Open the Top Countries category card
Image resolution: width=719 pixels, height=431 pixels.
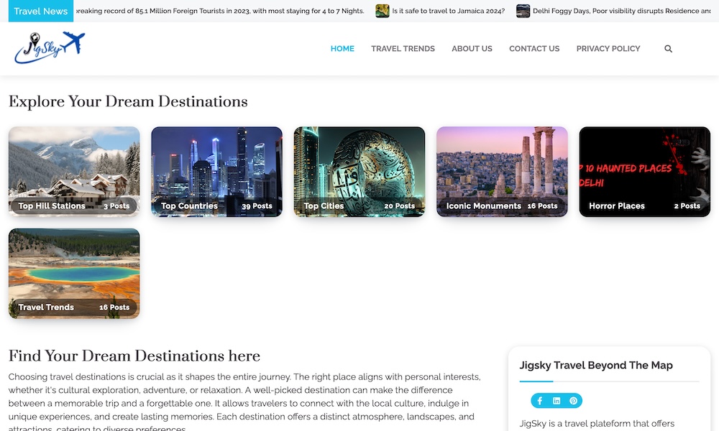216,172
